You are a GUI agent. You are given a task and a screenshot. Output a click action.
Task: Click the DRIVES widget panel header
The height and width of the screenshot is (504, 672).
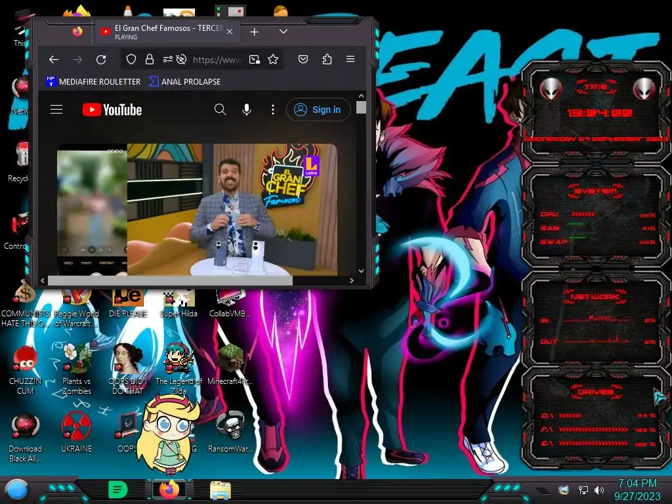coord(596,392)
